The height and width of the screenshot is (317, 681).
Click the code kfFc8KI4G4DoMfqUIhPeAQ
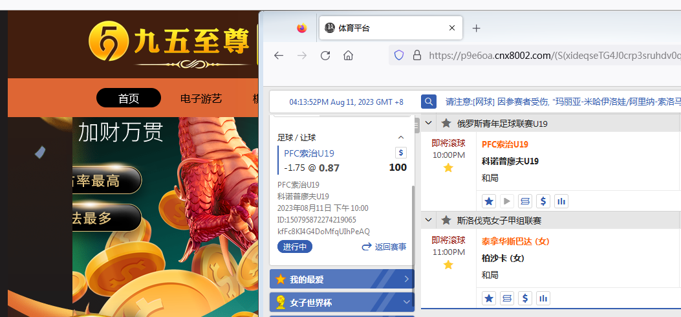[x=323, y=232]
